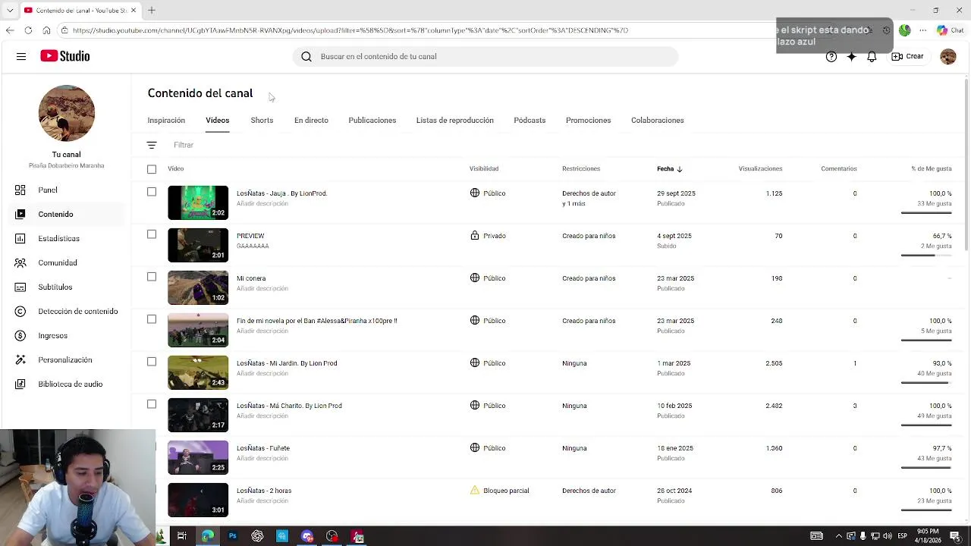The height and width of the screenshot is (546, 971).
Task: Open Task View on the taskbar
Action: (x=182, y=536)
